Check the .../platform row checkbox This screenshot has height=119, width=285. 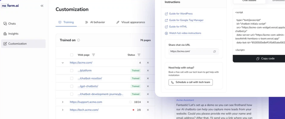pos(71,71)
